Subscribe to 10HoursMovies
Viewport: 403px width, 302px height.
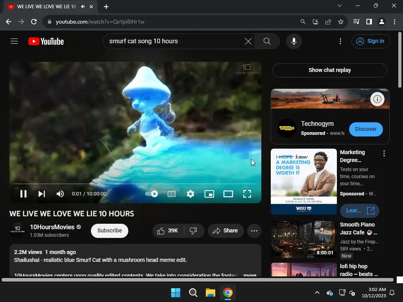[x=109, y=230]
